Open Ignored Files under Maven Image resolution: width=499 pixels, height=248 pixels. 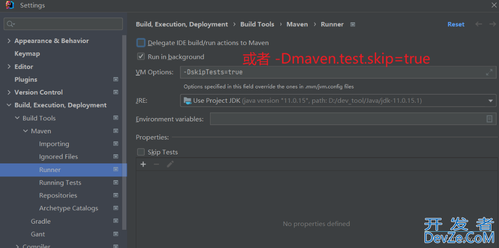click(x=58, y=156)
